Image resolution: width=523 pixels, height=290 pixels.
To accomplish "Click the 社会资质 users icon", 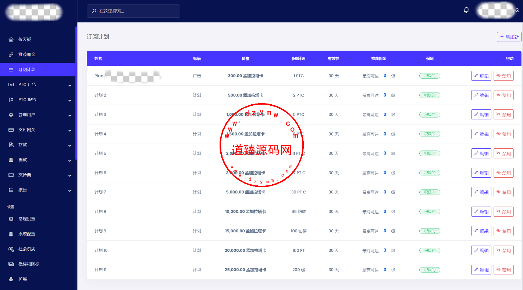I will [x=11, y=249].
